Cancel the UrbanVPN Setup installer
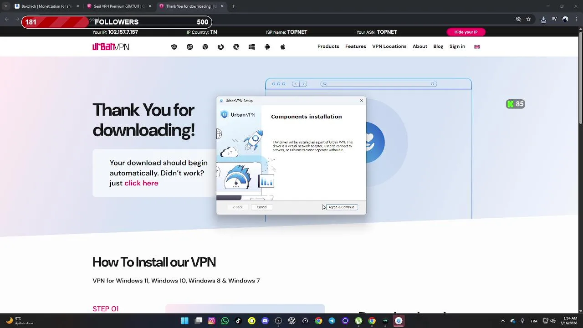 coord(262,207)
